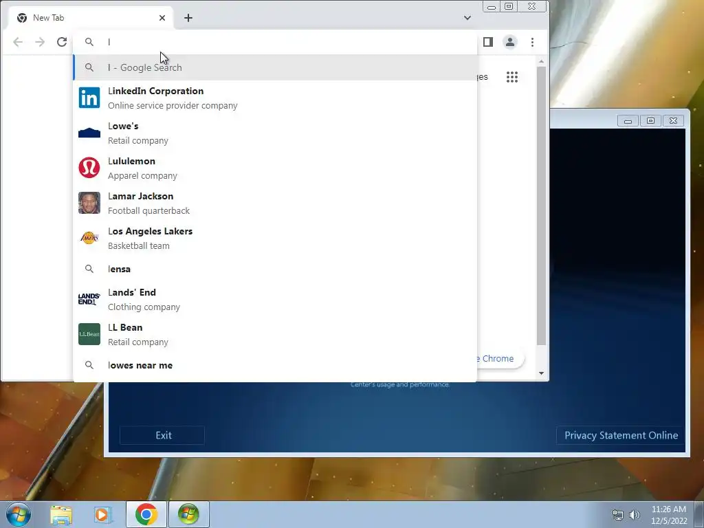Go back in Chrome history
The image size is (704, 528).
17,42
